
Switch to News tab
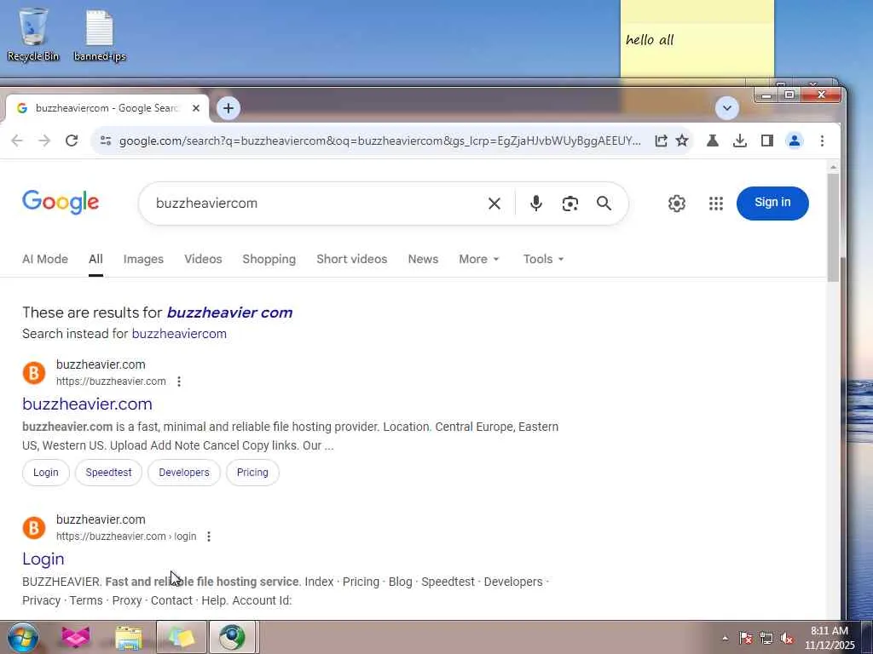coord(423,259)
